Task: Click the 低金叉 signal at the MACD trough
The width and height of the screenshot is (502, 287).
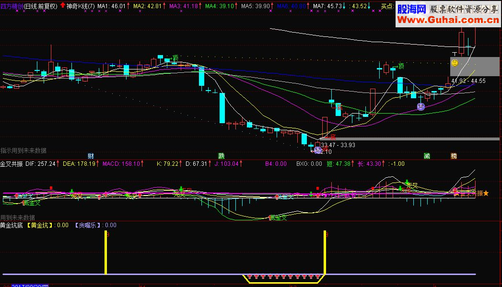Action: [x=278, y=218]
